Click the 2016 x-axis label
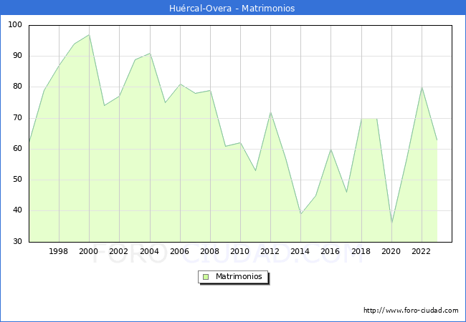The image size is (466, 322). (x=331, y=251)
